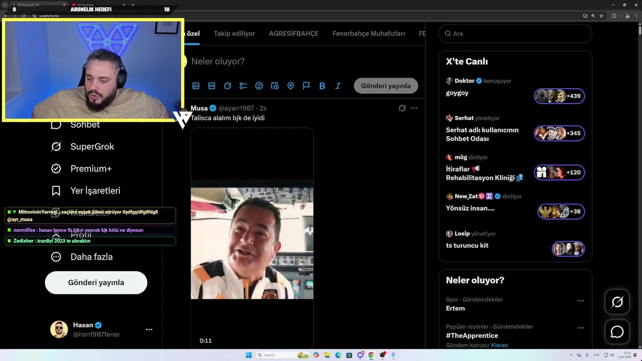Open the GIF picker in composer
642x361 pixels.
click(212, 86)
